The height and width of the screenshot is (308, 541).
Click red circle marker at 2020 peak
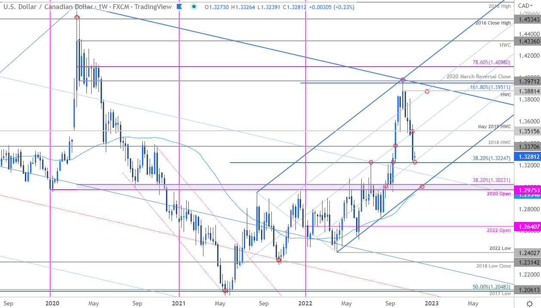[x=77, y=17]
